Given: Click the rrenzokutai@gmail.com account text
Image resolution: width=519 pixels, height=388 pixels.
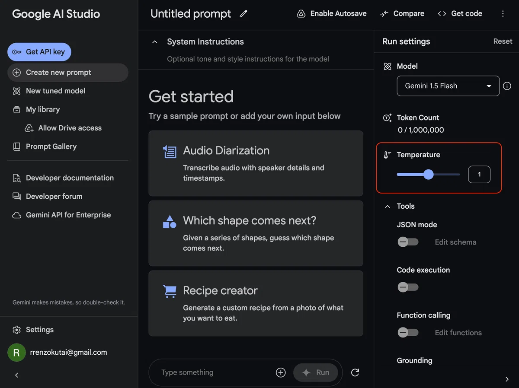Looking at the screenshot, I should (x=68, y=353).
